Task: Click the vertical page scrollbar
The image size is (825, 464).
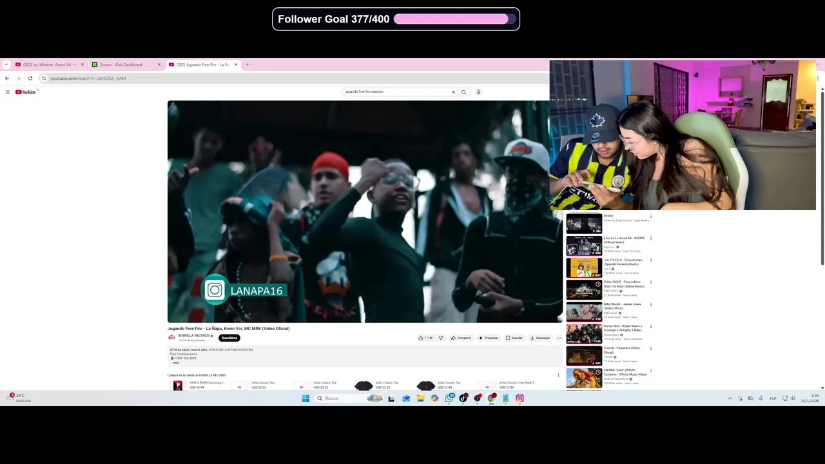Action: [x=822, y=177]
